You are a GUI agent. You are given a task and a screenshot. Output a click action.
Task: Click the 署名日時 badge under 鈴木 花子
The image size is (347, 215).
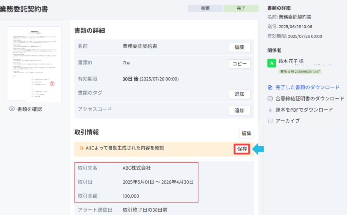300,72
